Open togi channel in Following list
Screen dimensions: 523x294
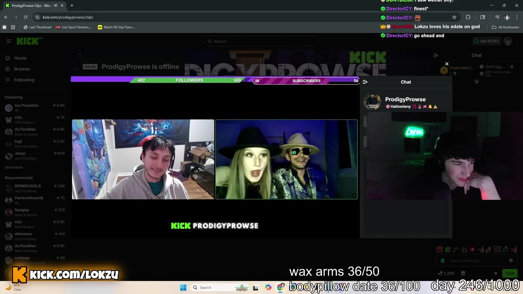point(35,143)
